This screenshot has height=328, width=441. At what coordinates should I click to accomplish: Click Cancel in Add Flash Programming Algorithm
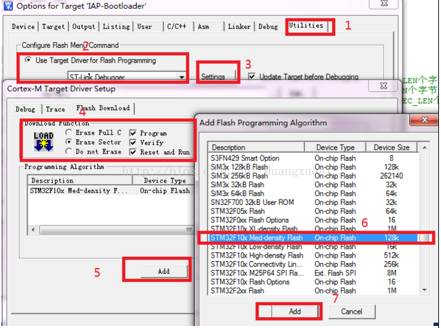(x=352, y=312)
